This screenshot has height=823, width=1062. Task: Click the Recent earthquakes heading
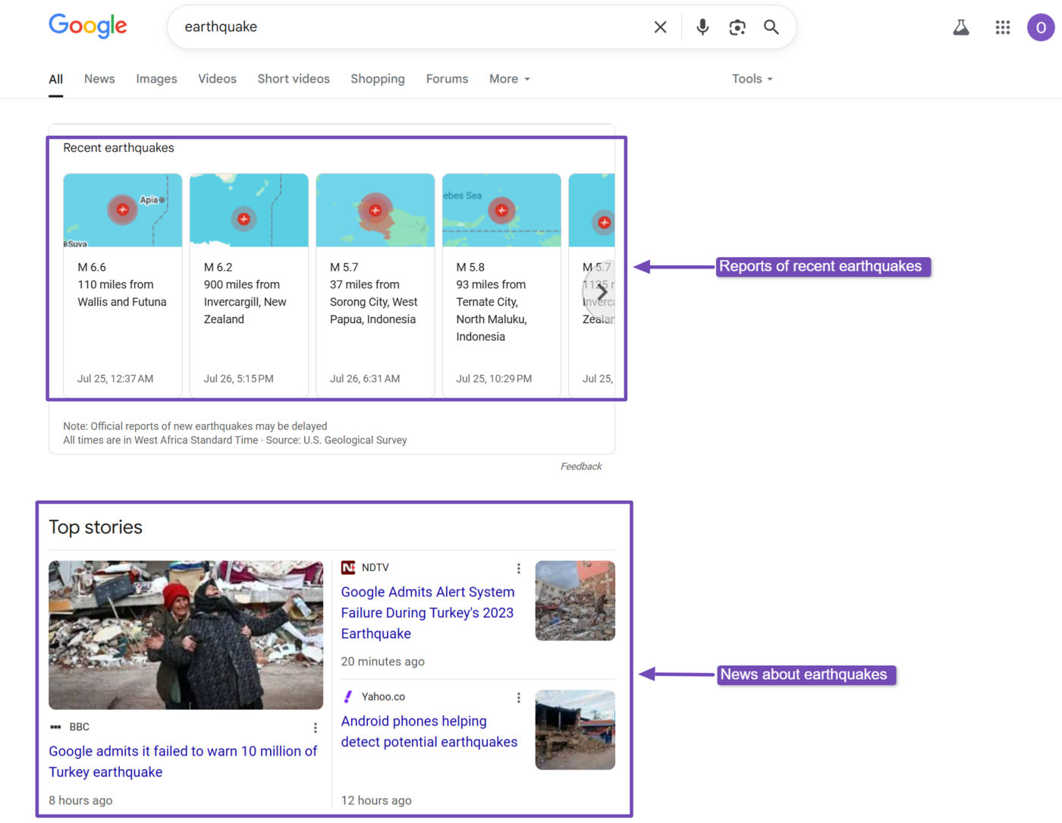click(x=118, y=148)
